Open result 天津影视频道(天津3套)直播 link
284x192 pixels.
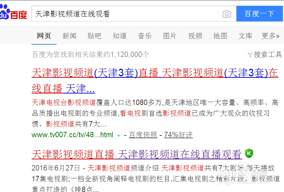155,81
